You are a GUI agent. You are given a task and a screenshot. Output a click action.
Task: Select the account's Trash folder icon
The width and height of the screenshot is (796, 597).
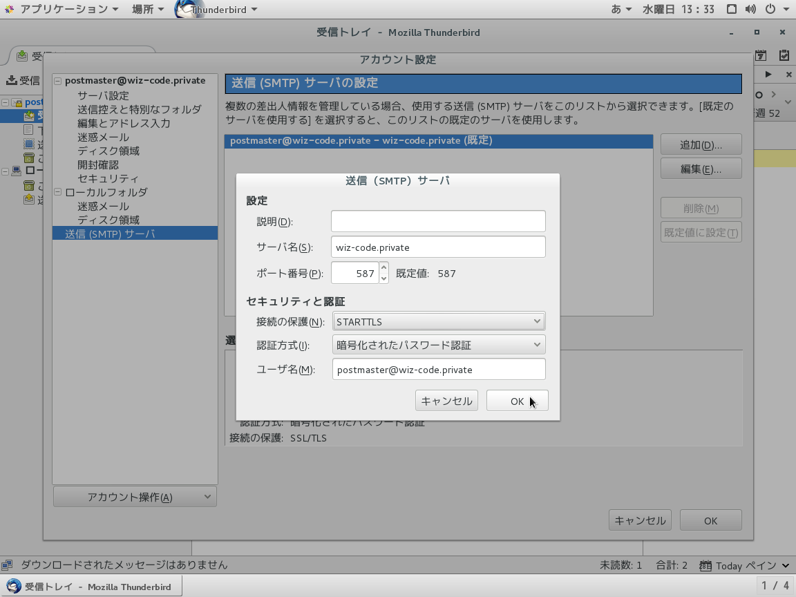click(29, 158)
